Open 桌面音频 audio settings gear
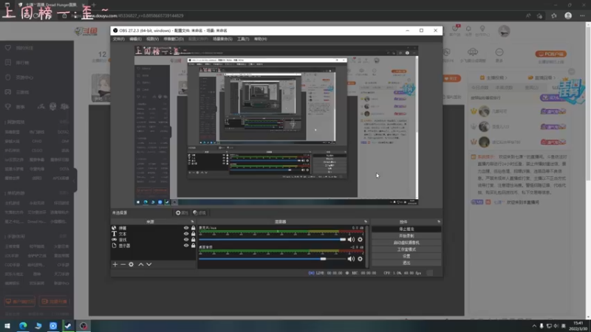The width and height of the screenshot is (591, 332). tap(361, 259)
